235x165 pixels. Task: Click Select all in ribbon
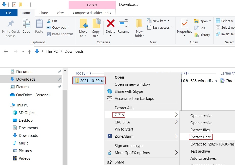point(225,21)
